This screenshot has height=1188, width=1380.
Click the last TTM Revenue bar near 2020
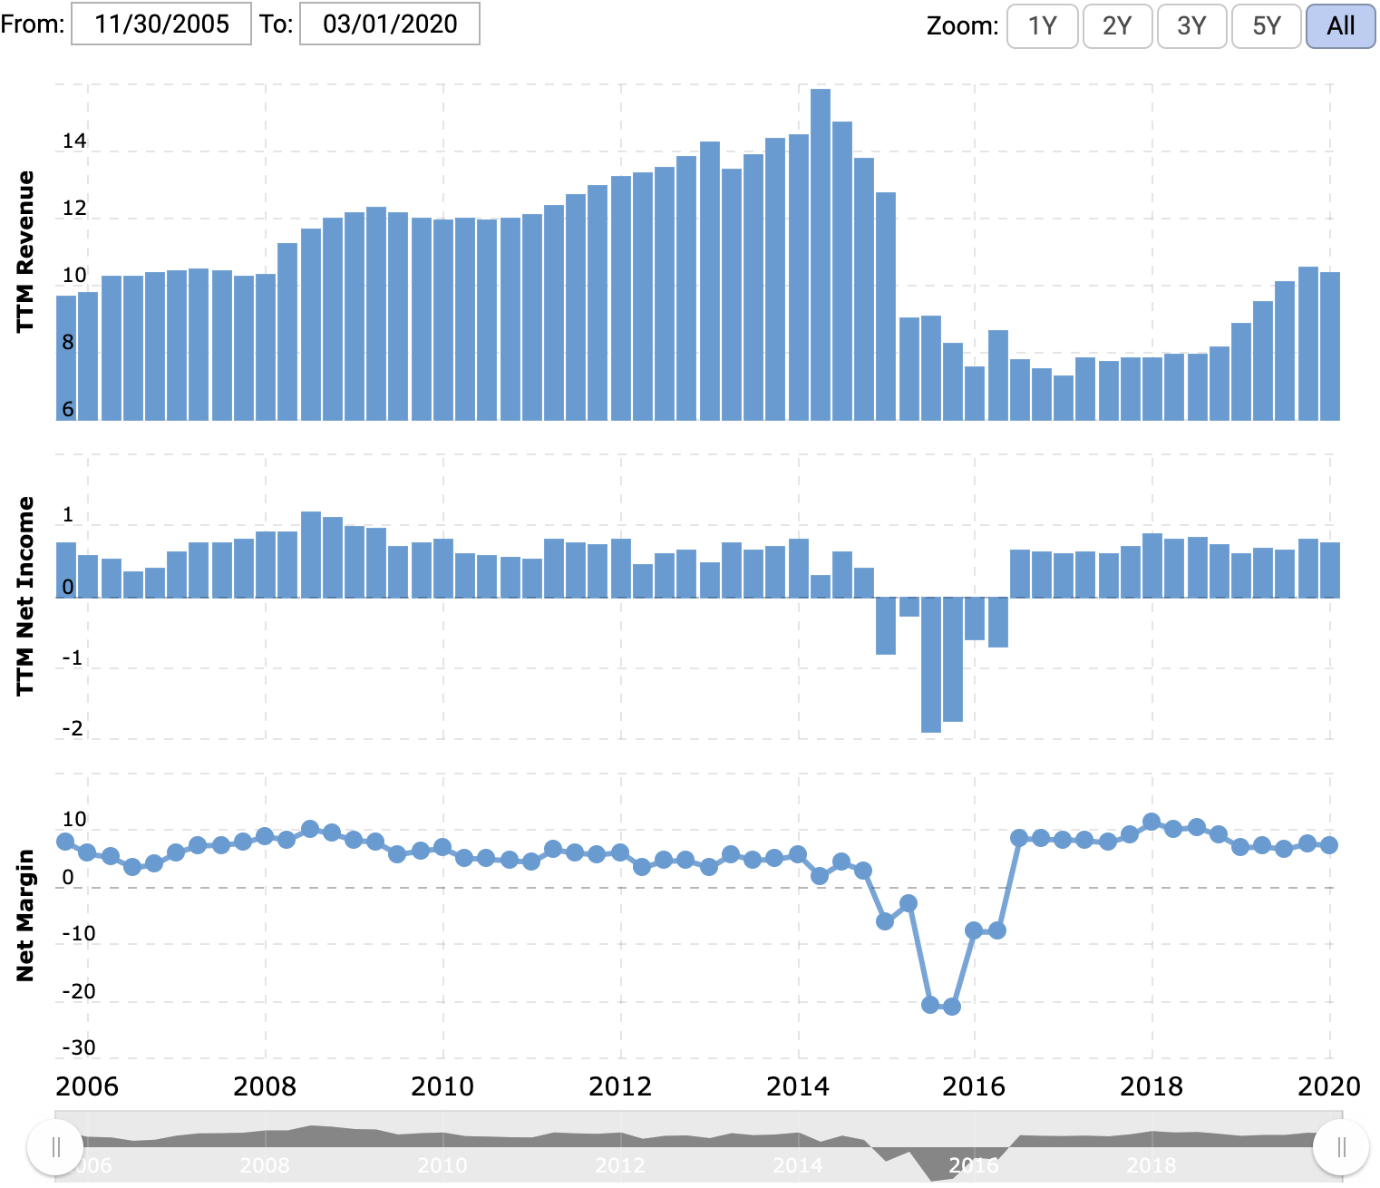[x=1330, y=346]
